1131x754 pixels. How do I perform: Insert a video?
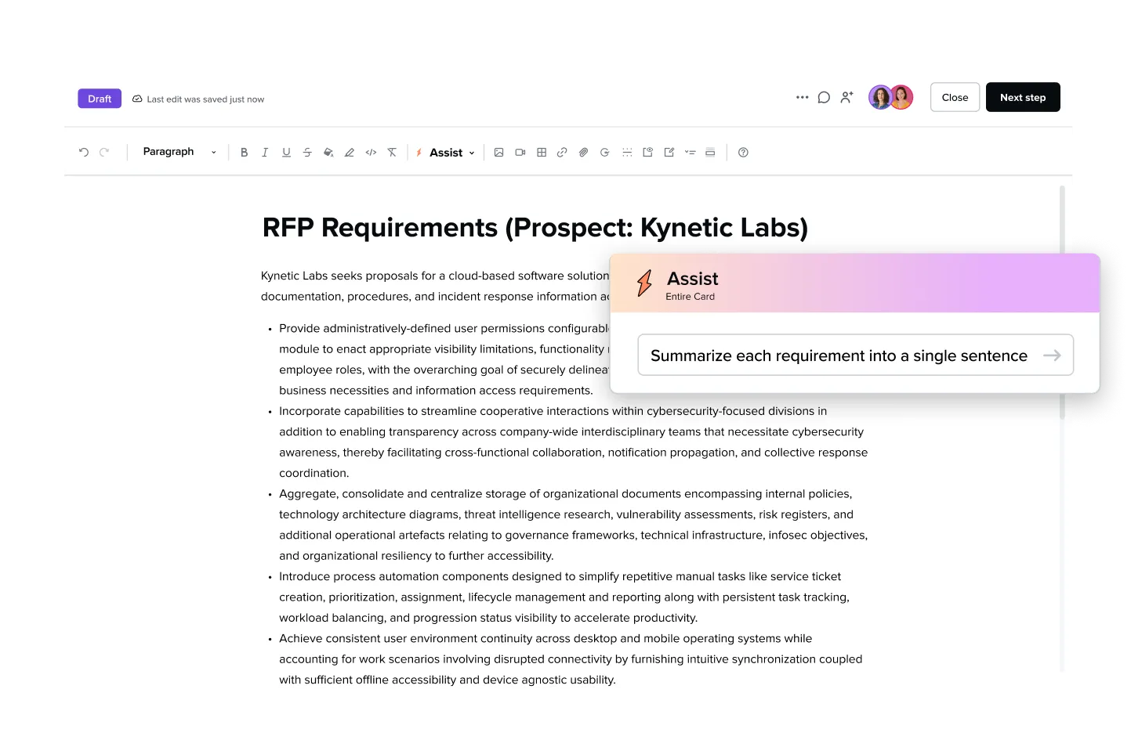tap(520, 153)
